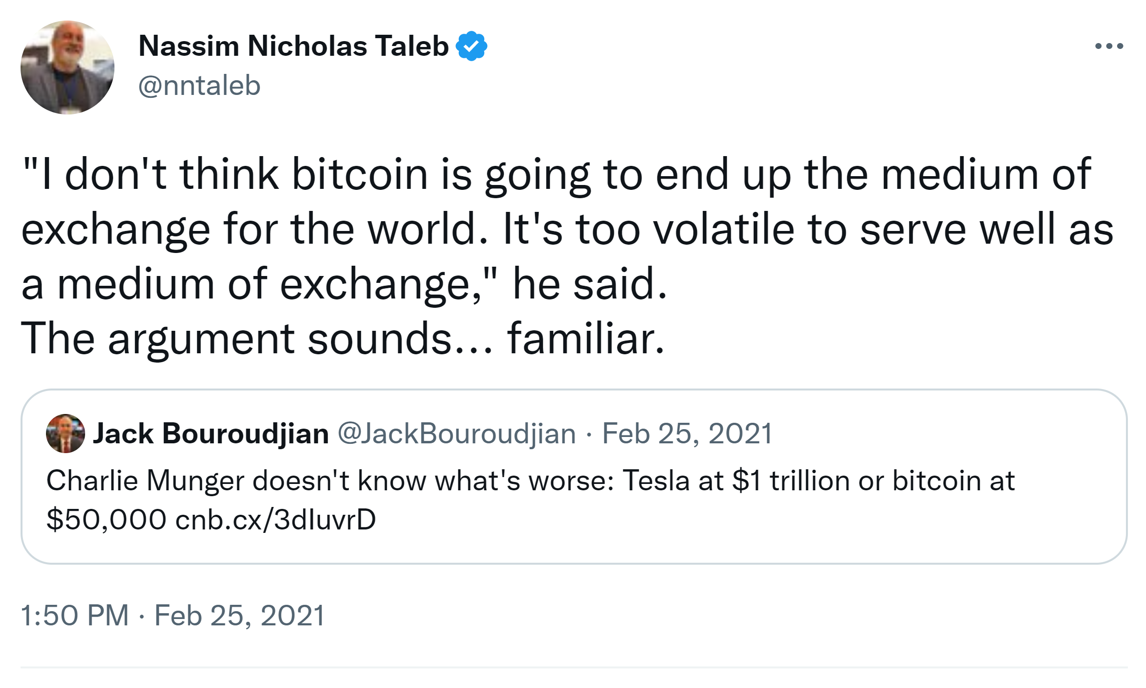The image size is (1146, 688).
Task: Click the Feb 25, 2021 date below tweet
Action: (x=240, y=615)
